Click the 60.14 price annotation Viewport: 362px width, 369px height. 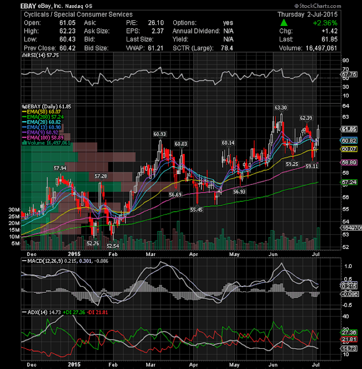(x=228, y=143)
